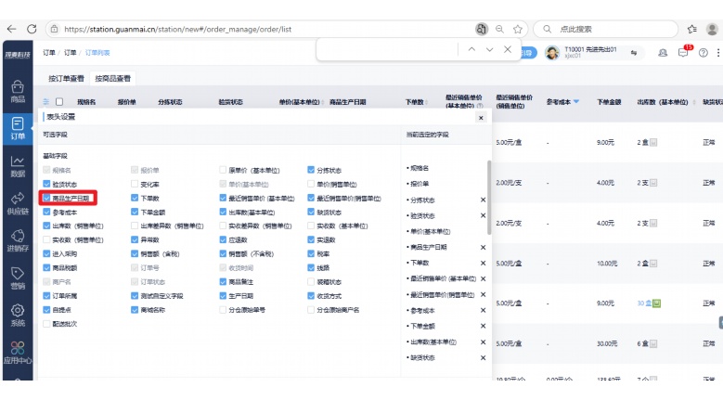
Task: Check the 分仓原始单号 checkbox
Action: click(x=223, y=310)
